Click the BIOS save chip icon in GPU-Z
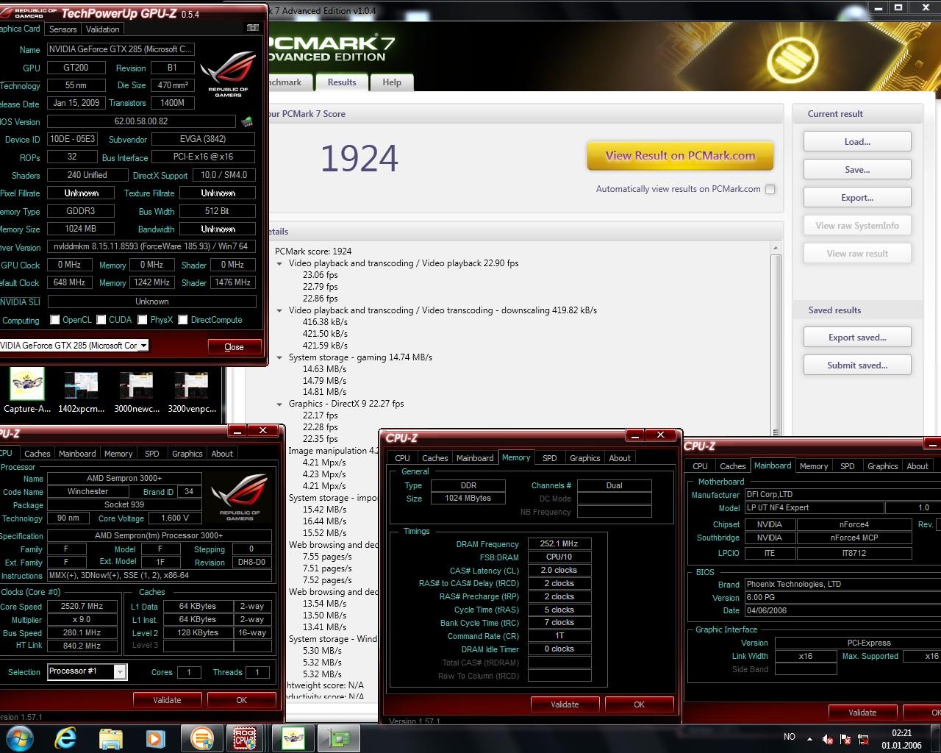941x753 pixels. coord(247,121)
